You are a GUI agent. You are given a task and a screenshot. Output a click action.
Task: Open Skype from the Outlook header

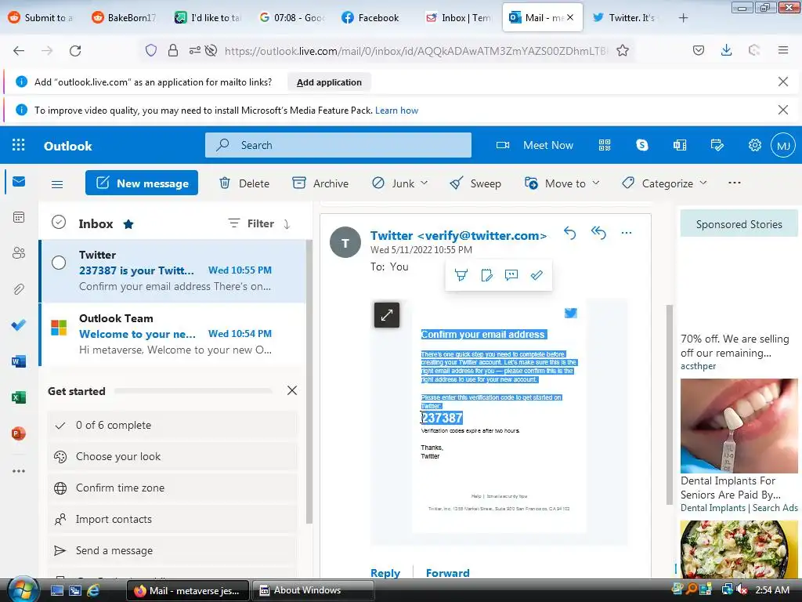tap(642, 145)
